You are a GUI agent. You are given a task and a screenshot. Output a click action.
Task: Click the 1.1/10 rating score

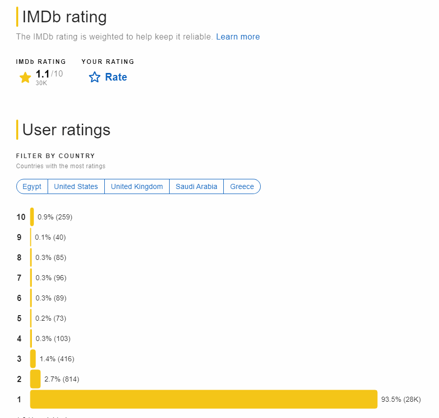(x=49, y=74)
